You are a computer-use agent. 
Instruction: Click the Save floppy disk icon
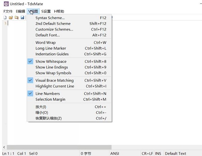pos(23,18)
